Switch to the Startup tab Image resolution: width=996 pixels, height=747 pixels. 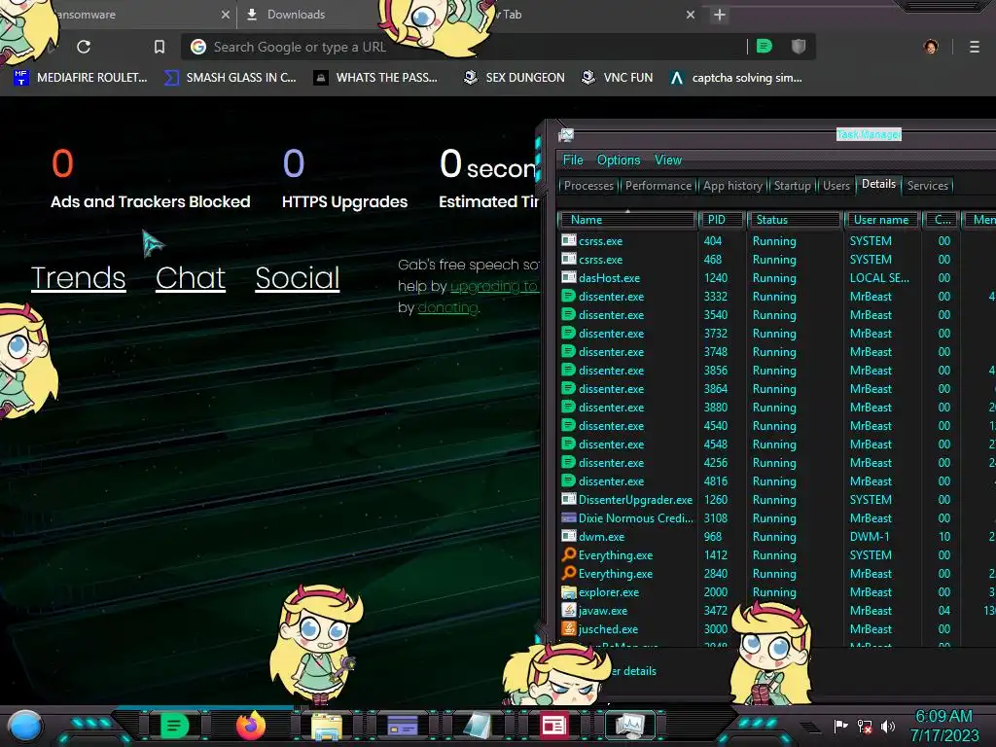[x=792, y=186]
